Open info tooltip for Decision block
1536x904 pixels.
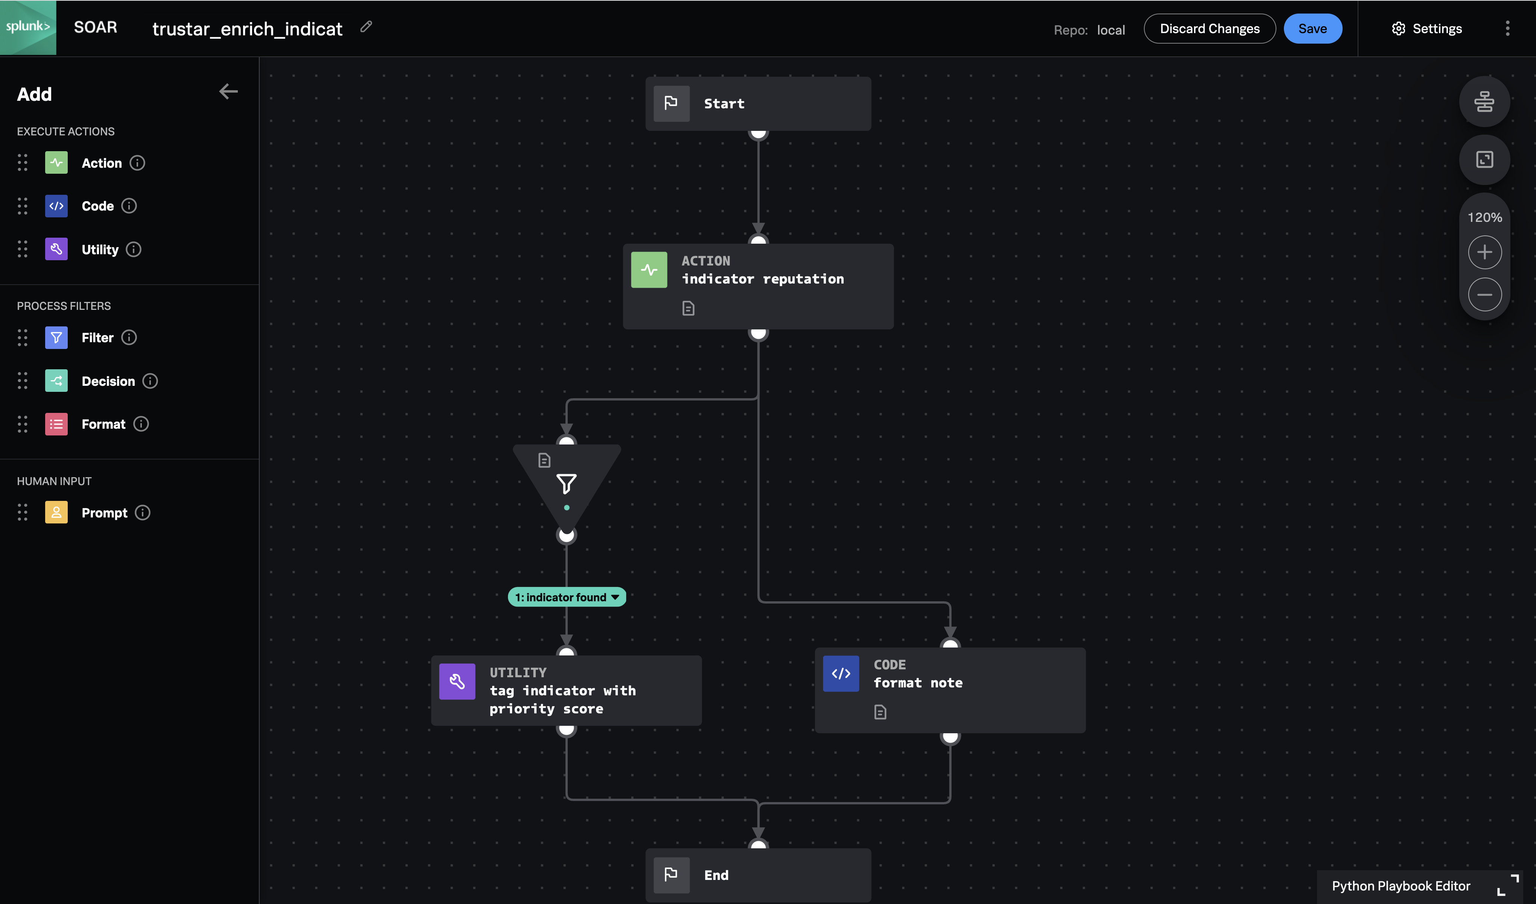[x=150, y=381]
